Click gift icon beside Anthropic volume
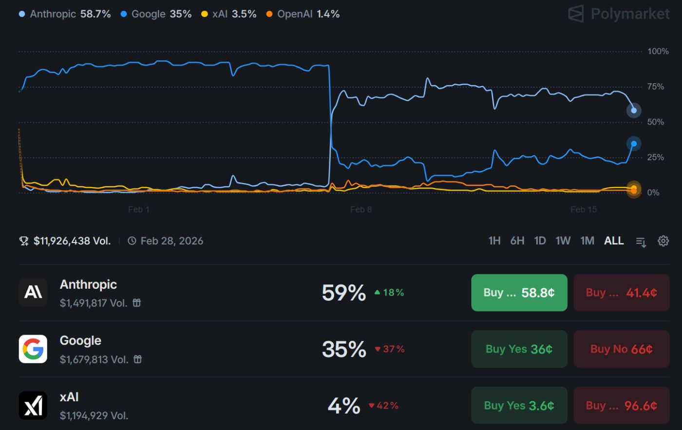The image size is (682, 430). [x=137, y=303]
